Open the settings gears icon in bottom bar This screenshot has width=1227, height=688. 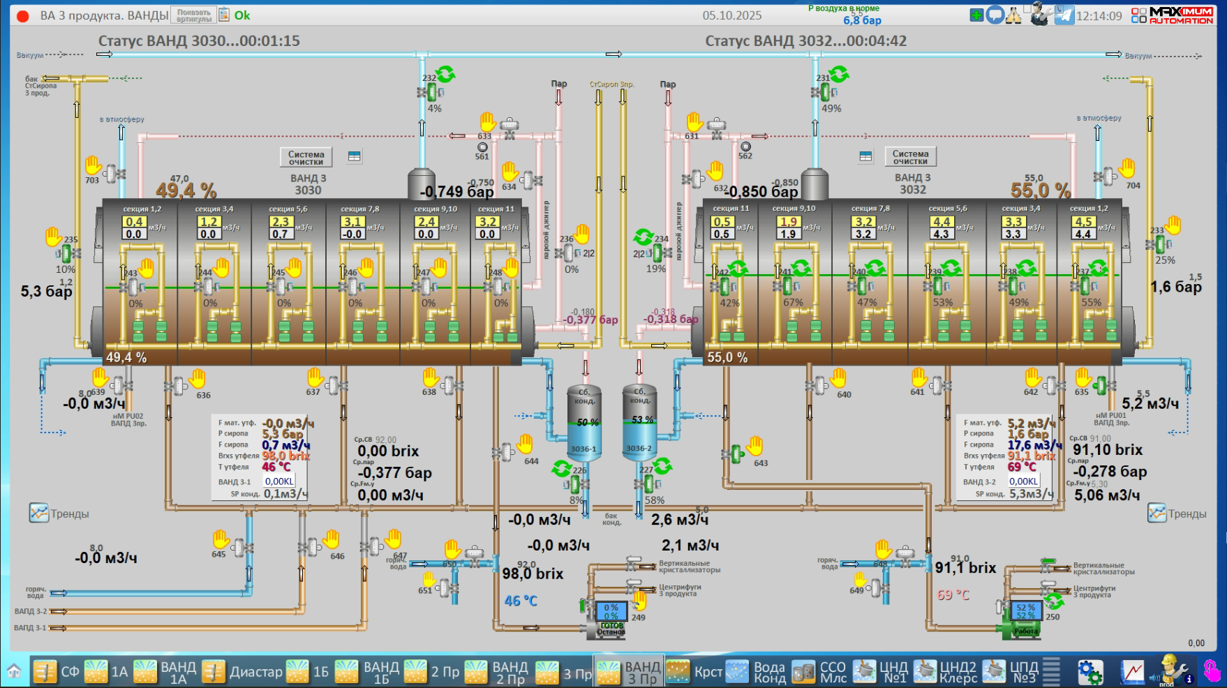[1090, 672]
